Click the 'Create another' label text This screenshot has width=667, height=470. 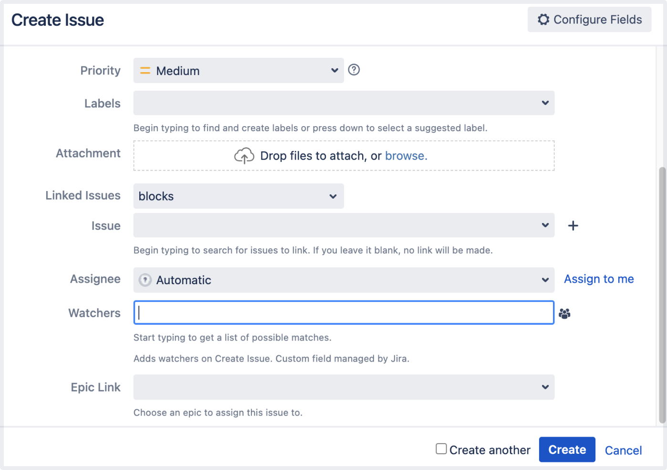[x=490, y=450]
